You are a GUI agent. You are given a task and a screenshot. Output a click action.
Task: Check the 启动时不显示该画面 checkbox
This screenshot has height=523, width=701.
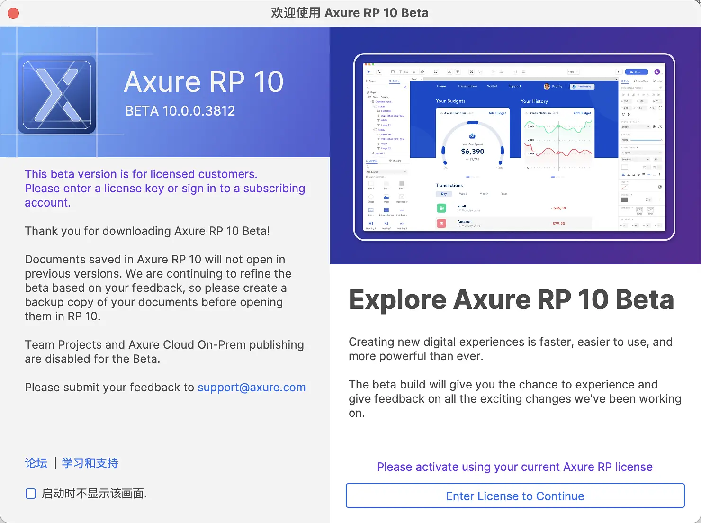pyautogui.click(x=30, y=493)
